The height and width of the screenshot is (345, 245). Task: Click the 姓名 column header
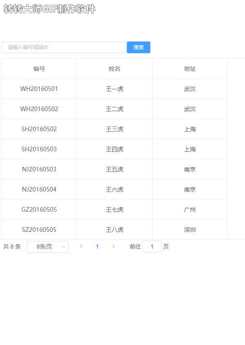(114, 69)
